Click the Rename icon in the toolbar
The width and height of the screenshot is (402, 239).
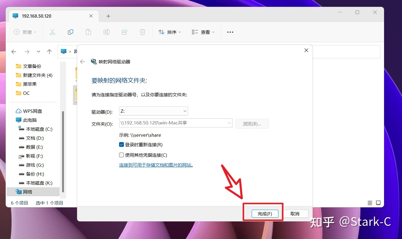click(x=106, y=32)
